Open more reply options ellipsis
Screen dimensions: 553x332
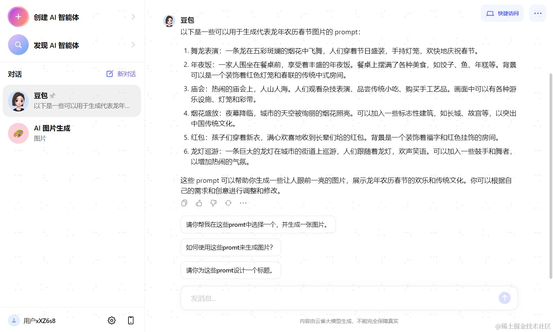[x=243, y=203]
